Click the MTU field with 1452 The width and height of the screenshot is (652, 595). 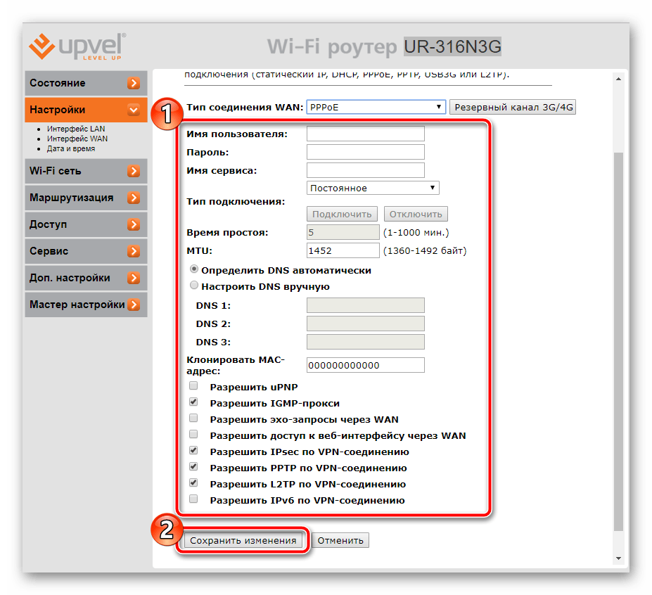point(343,250)
